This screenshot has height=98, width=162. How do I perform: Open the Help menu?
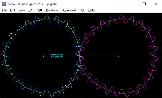91,10
